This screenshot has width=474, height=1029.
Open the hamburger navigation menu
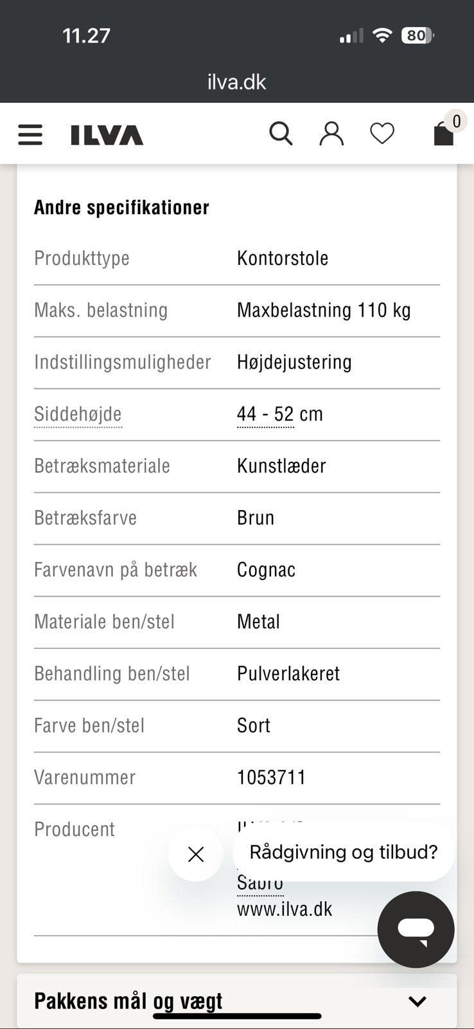(30, 134)
